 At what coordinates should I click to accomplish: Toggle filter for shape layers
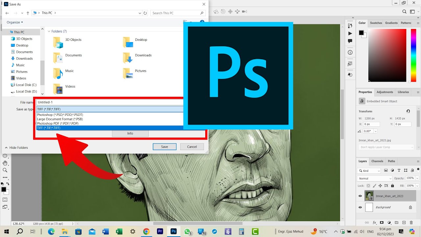point(406,171)
